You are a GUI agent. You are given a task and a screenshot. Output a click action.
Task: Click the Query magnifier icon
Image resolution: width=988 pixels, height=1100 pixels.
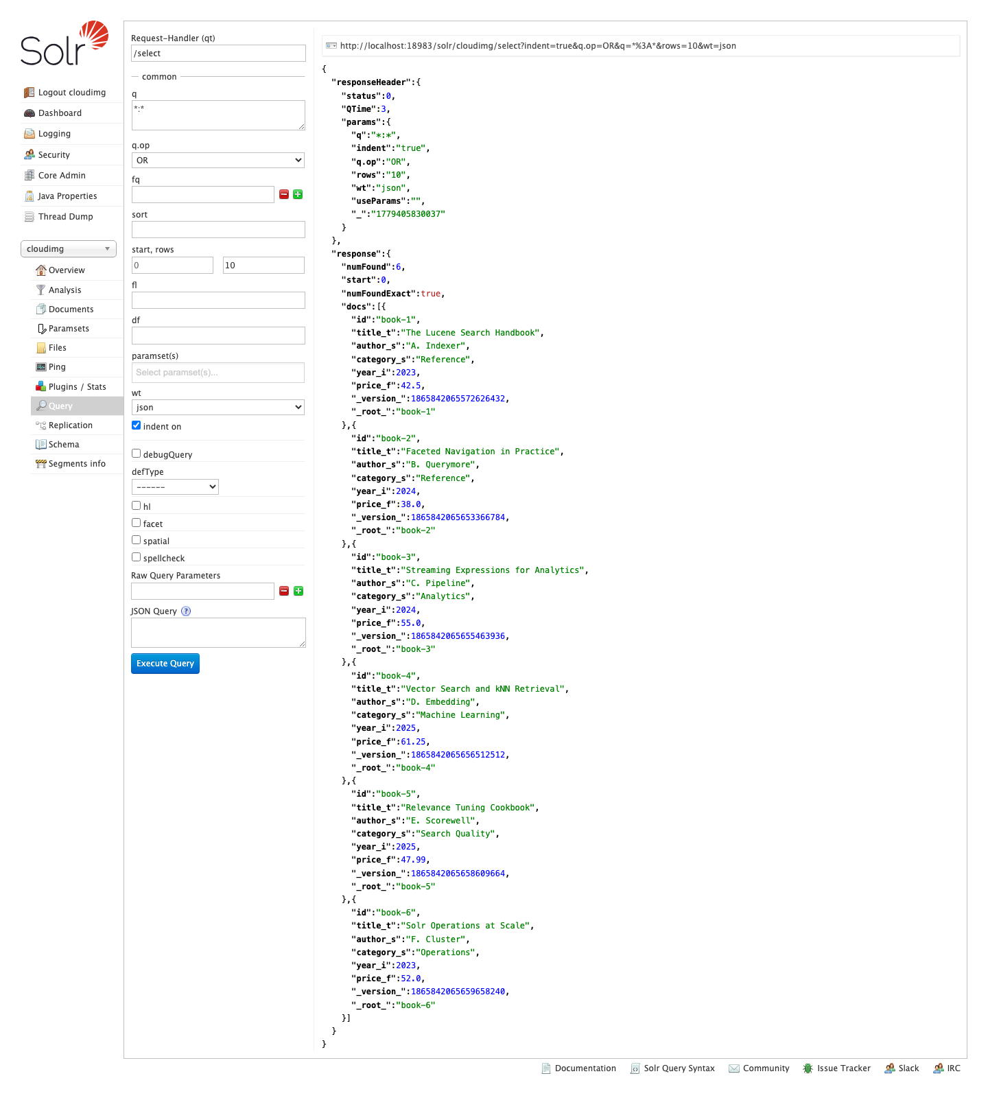point(41,406)
